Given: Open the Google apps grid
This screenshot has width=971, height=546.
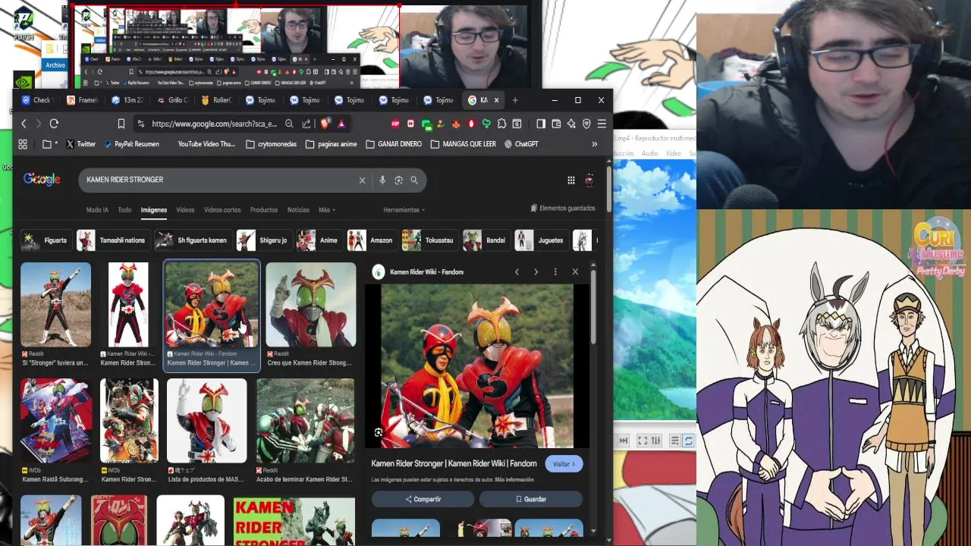Looking at the screenshot, I should pos(570,180).
